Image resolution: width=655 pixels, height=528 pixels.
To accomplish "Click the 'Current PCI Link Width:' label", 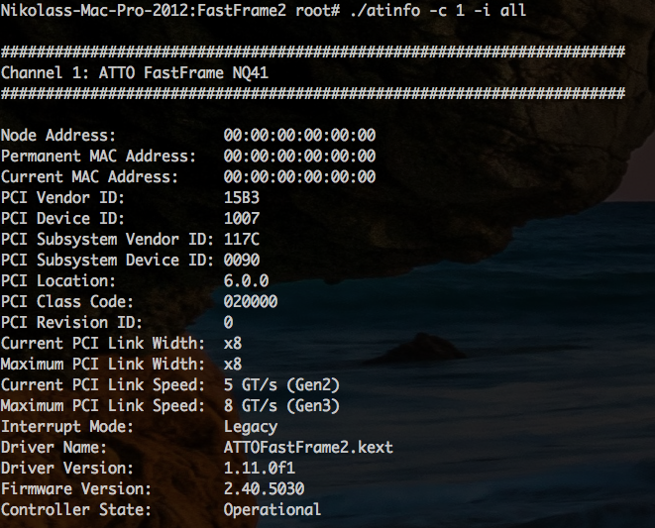I will click(103, 344).
